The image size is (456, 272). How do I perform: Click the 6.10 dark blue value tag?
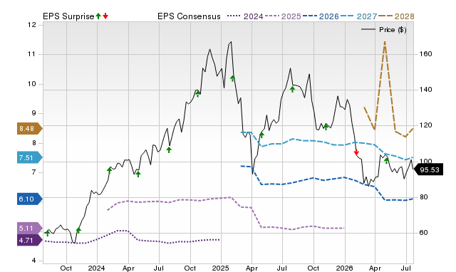30,199
